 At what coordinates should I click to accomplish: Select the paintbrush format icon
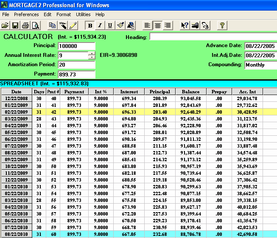(x=120, y=25)
